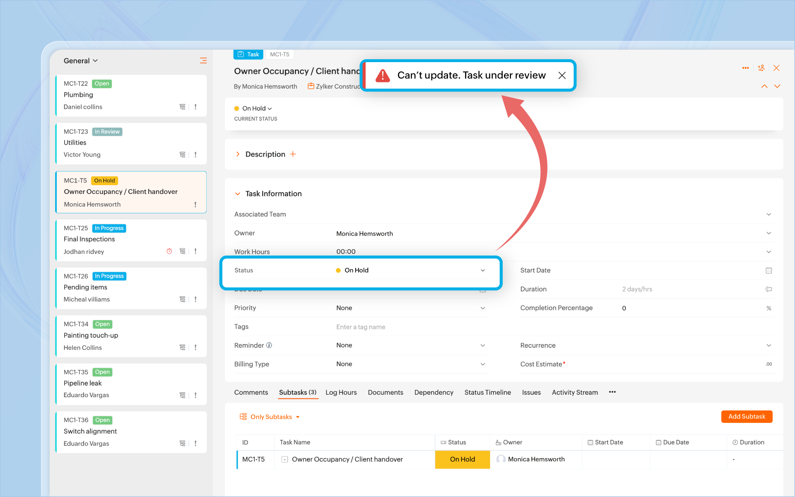Click the subtask icon on the Plumbing card

[x=182, y=107]
